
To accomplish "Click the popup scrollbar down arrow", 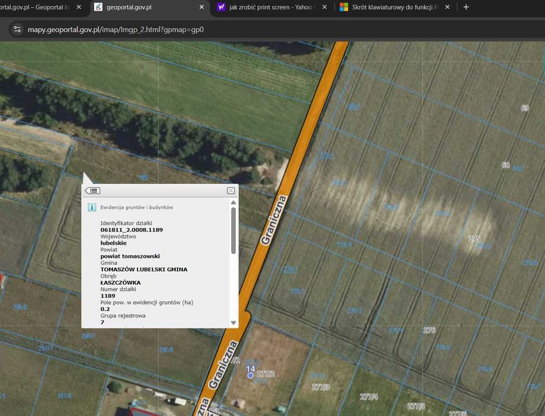I will pyautogui.click(x=233, y=323).
